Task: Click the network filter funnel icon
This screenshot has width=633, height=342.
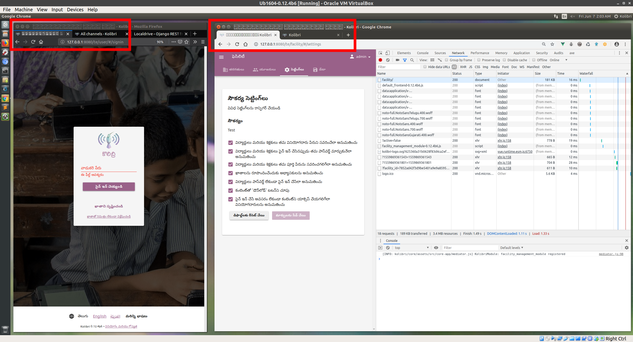Action: click(x=405, y=60)
